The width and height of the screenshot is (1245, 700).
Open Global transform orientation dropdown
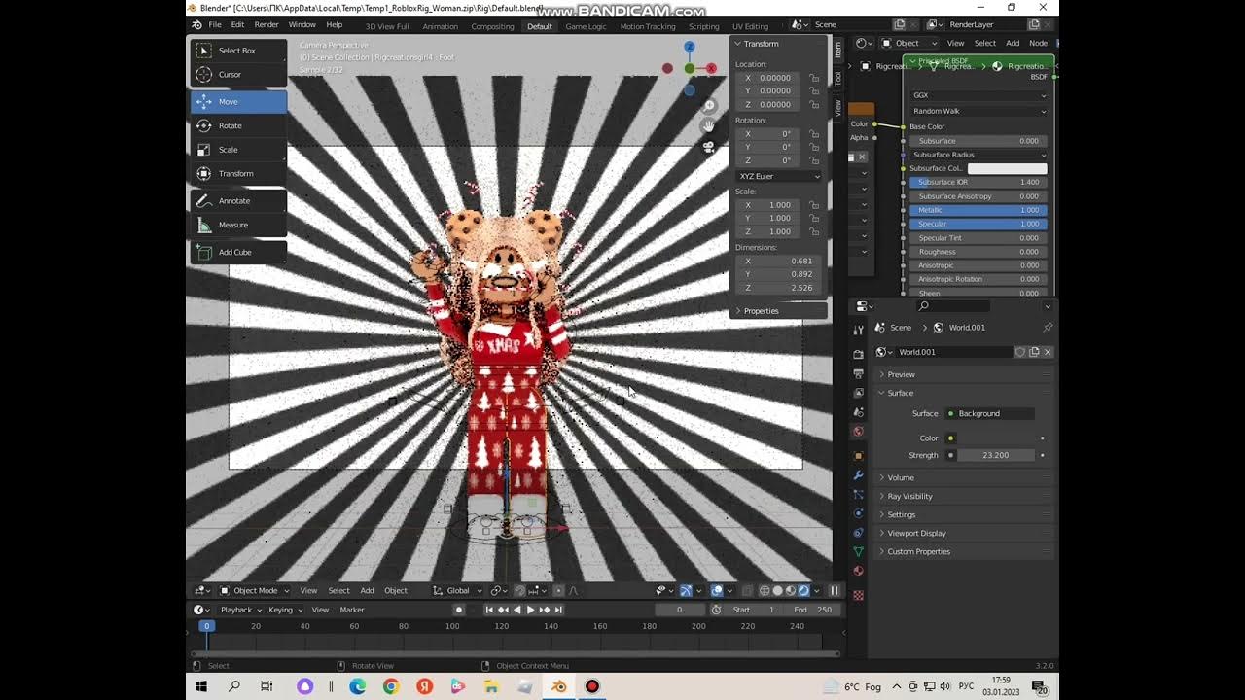click(x=458, y=590)
